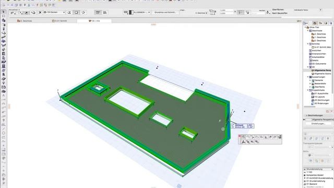This screenshot has width=334, height=188.
Task: Select the Arrow tool in the toolbox
Action: [x=4, y=12]
